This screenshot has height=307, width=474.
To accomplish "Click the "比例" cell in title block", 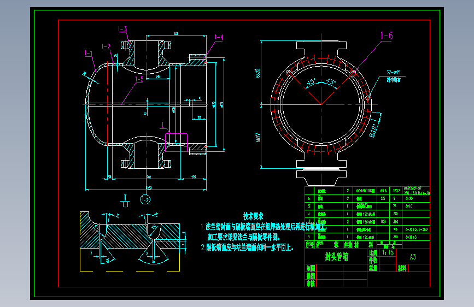I will pos(373,252).
